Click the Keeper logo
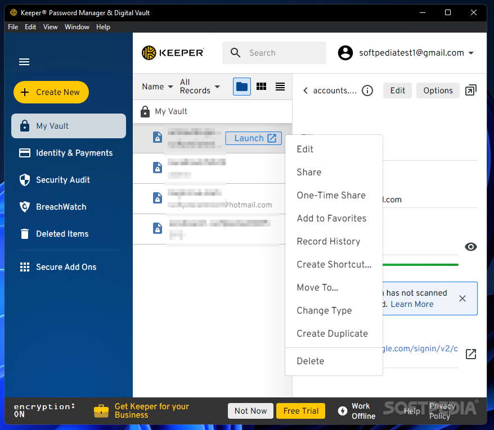 173,53
